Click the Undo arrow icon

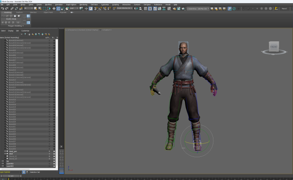2,9
